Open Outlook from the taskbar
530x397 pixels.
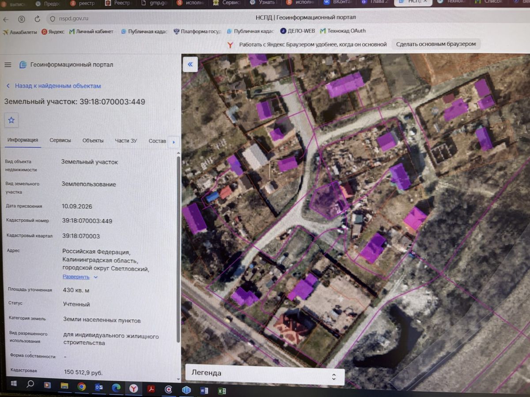pos(98,387)
